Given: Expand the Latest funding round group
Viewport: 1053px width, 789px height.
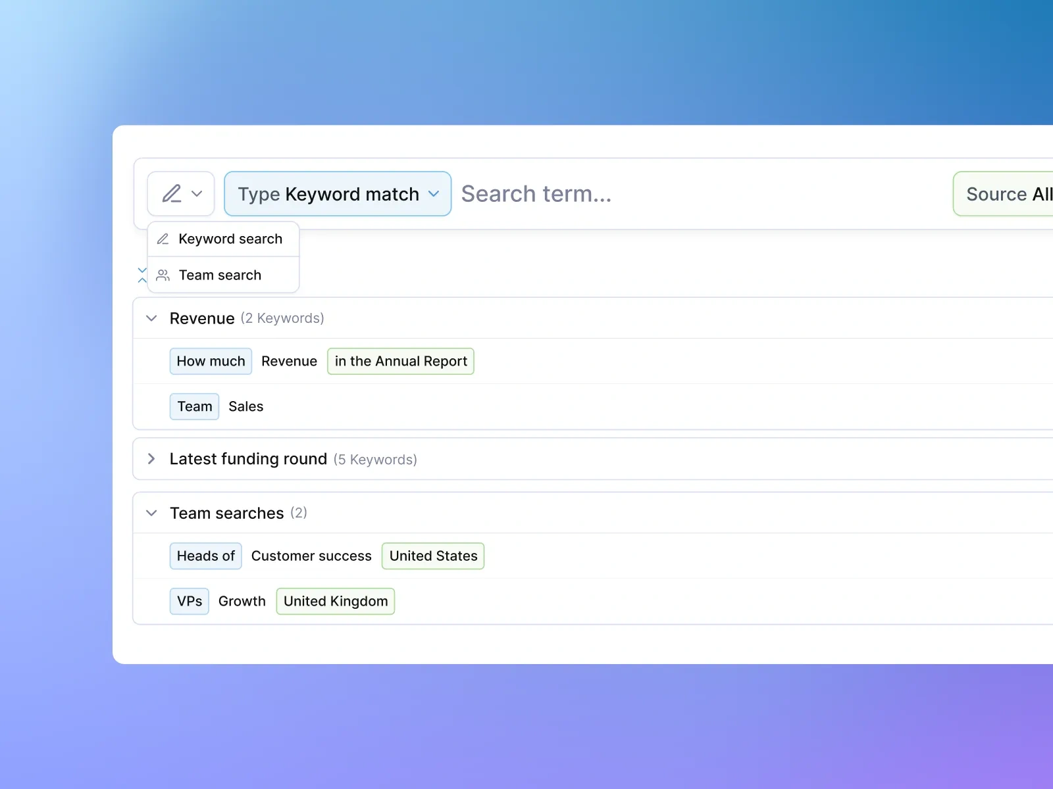Looking at the screenshot, I should [151, 459].
